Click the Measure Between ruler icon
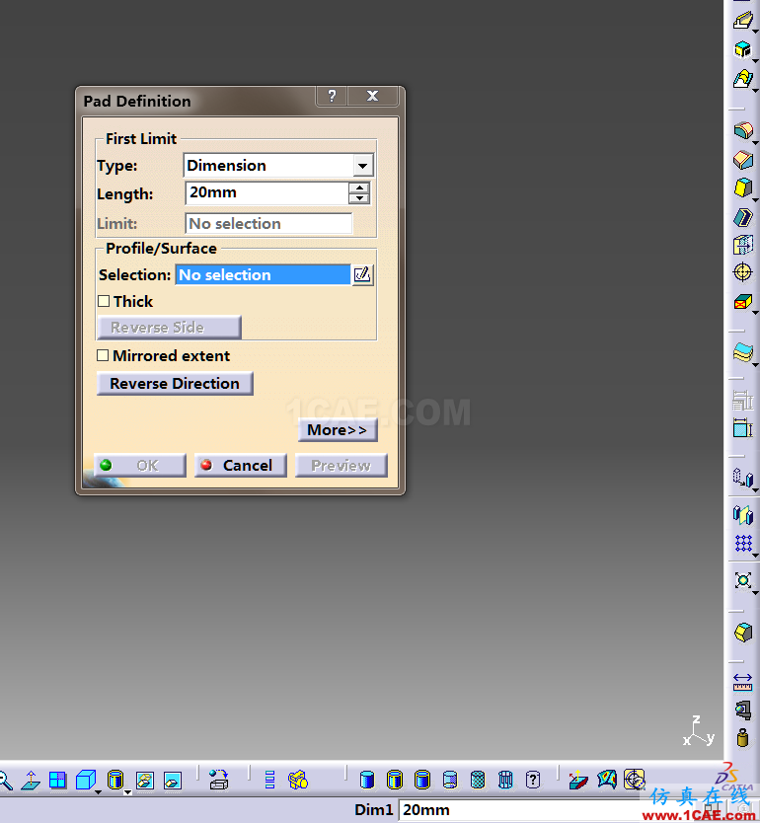Image resolution: width=760 pixels, height=823 pixels. [742, 682]
